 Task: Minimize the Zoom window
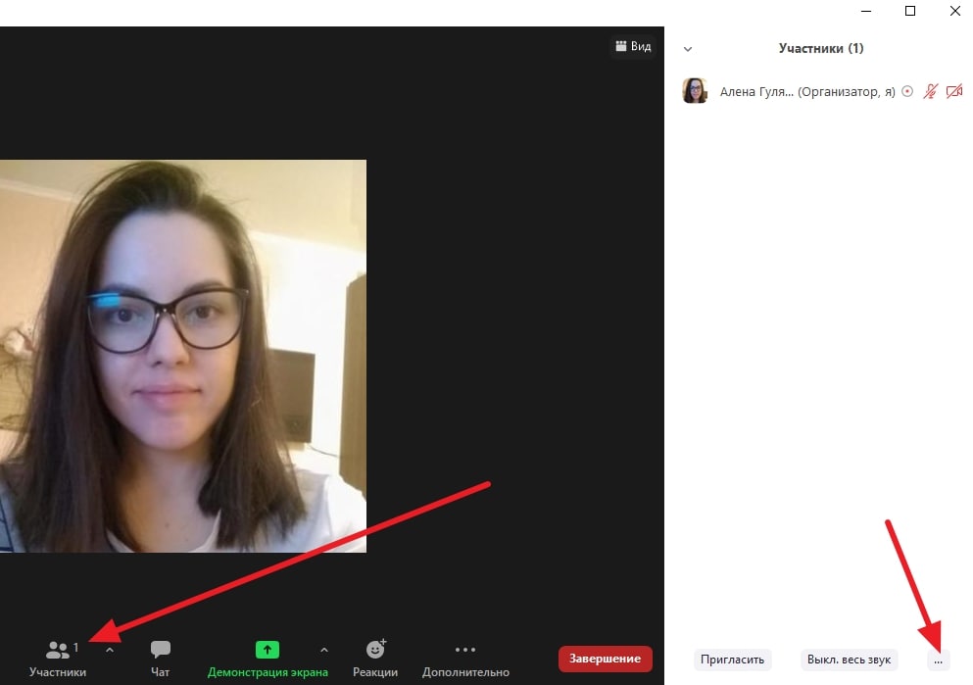click(x=866, y=11)
